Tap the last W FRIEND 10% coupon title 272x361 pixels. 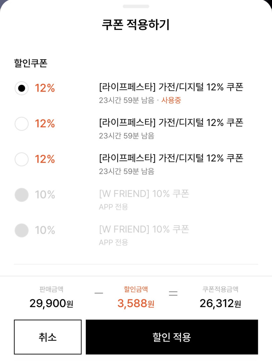pyautogui.click(x=144, y=229)
